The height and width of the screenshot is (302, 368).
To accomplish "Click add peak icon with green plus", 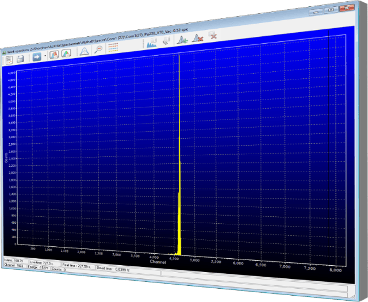I will pyautogui.click(x=182, y=40).
